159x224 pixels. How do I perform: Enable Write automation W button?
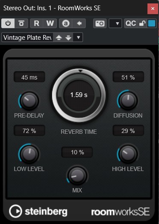click(50, 23)
